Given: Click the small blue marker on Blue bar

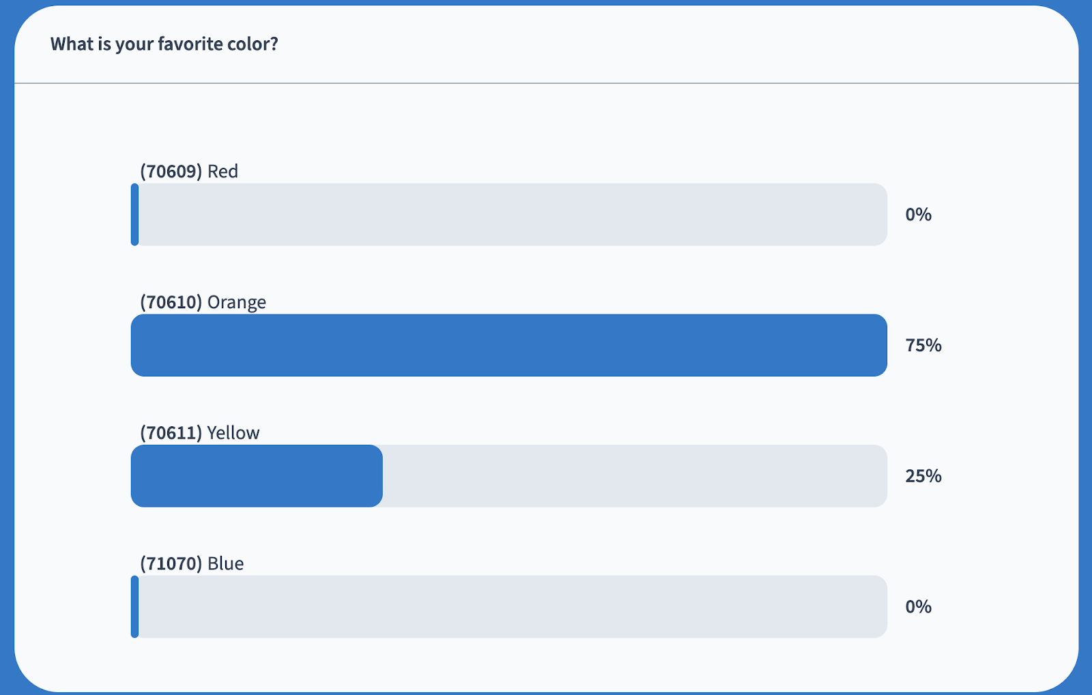Looking at the screenshot, I should 135,607.
